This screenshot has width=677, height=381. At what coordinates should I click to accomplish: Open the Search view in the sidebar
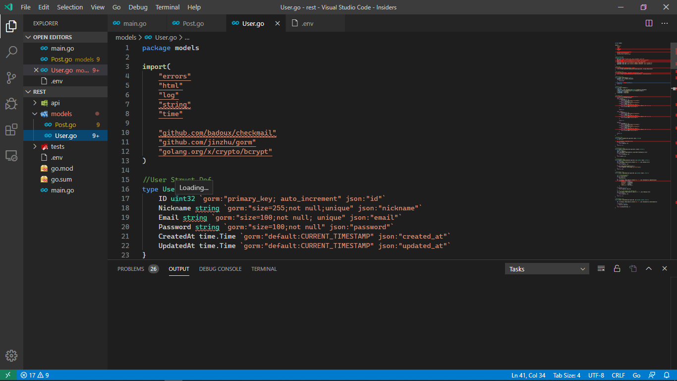[x=11, y=52]
